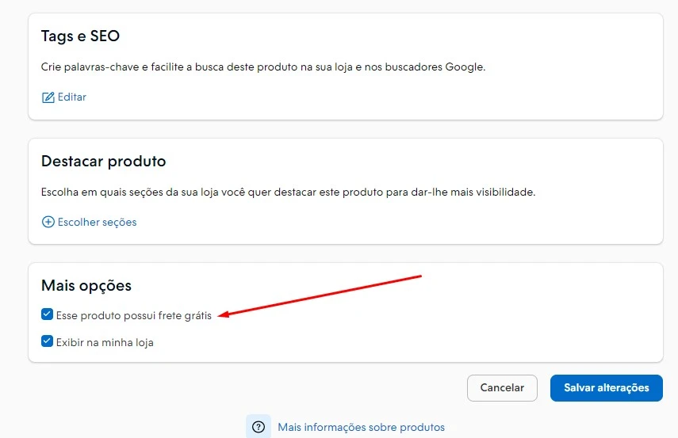Uncheck the frete grátis checkbox

pyautogui.click(x=47, y=314)
